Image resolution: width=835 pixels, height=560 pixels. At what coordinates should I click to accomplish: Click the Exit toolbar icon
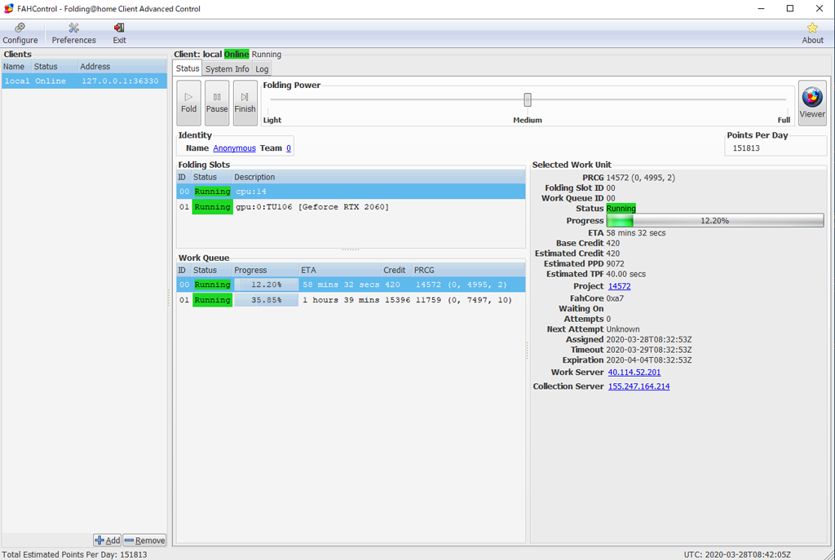pyautogui.click(x=119, y=33)
